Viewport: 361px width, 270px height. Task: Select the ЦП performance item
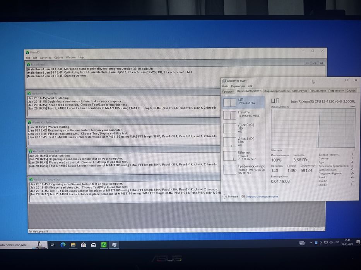click(244, 102)
